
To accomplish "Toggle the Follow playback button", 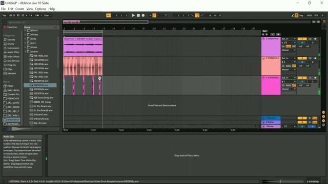I will (x=108, y=15).
